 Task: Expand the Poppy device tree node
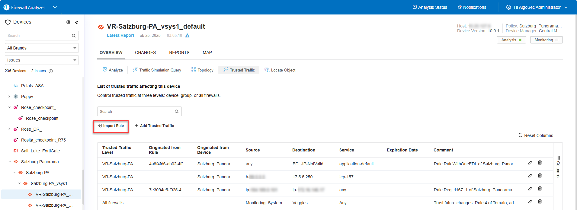coord(9,97)
